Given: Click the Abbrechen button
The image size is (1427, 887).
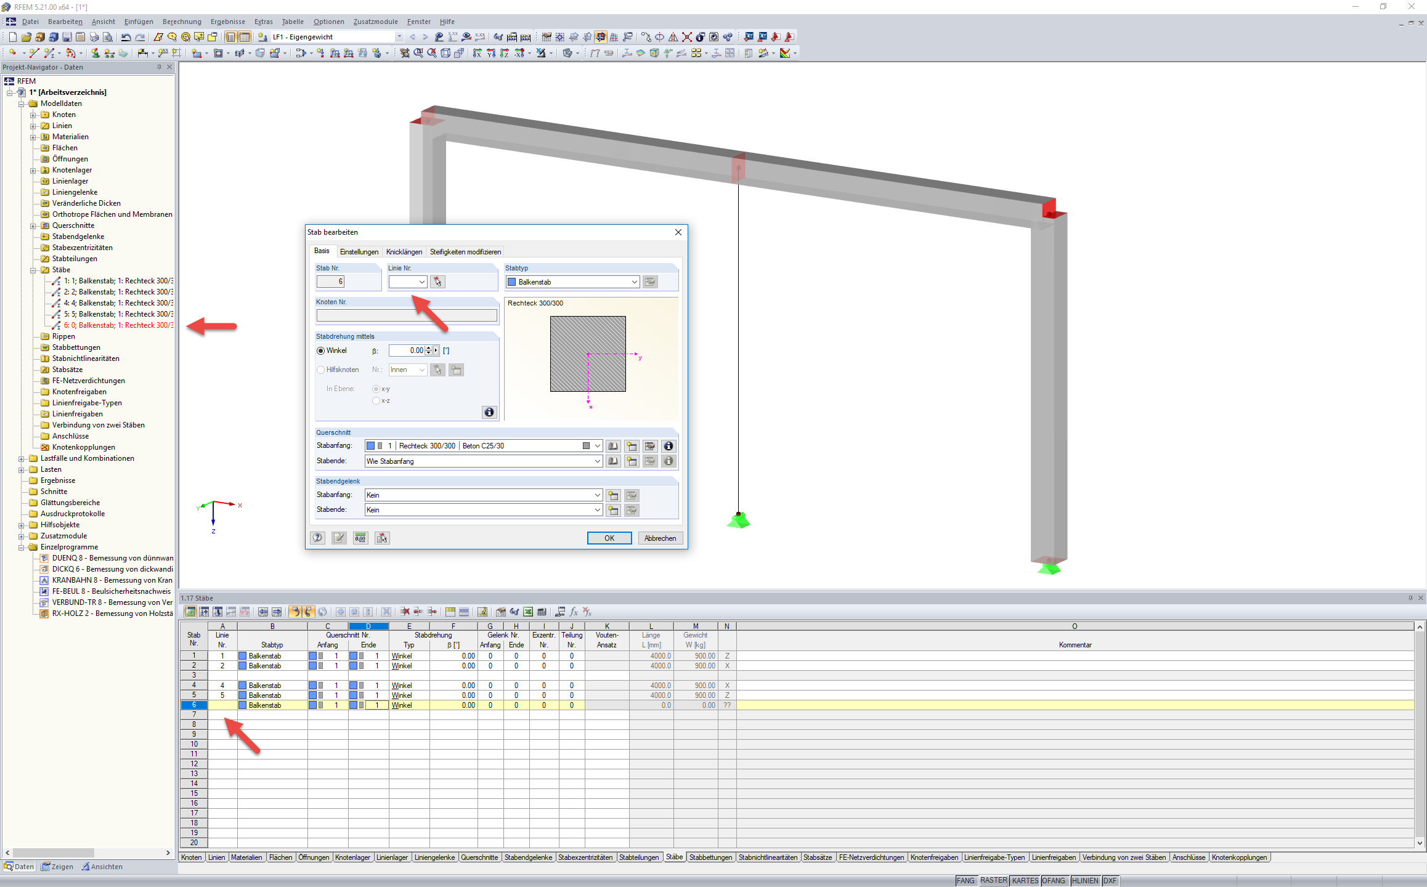Looking at the screenshot, I should click(660, 538).
